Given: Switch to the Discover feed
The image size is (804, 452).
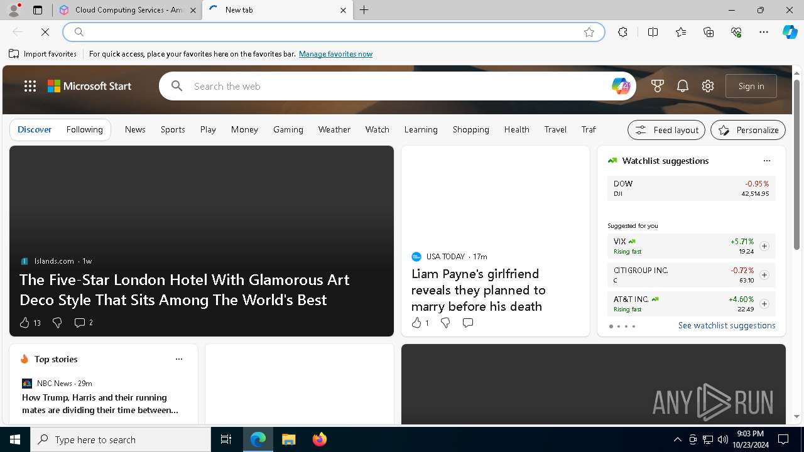Looking at the screenshot, I should (35, 129).
